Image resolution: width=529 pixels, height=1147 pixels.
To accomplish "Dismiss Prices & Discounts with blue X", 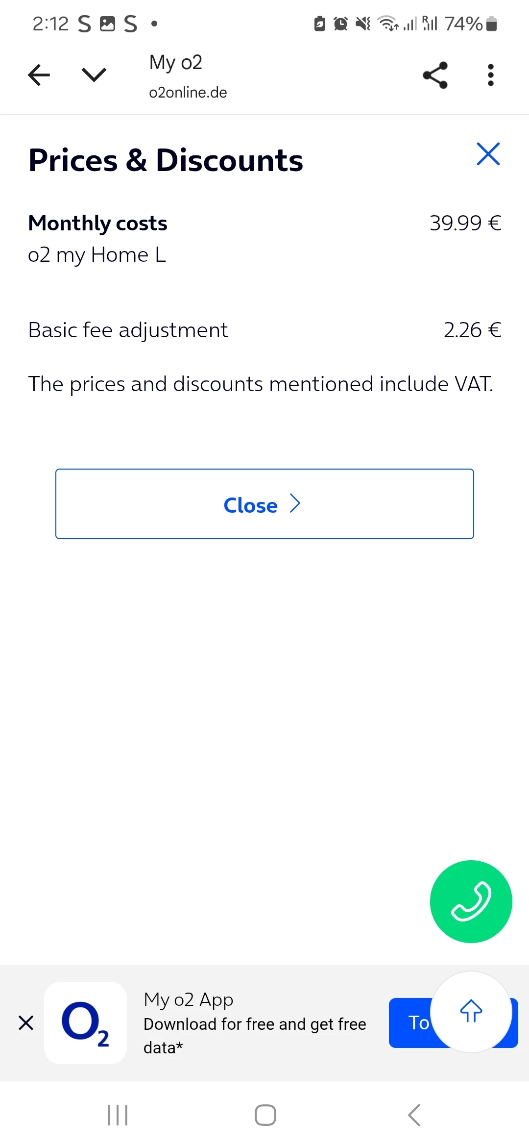I will point(488,154).
